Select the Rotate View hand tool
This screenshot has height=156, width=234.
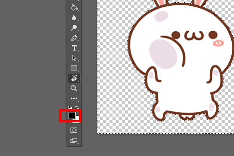coord(74,78)
